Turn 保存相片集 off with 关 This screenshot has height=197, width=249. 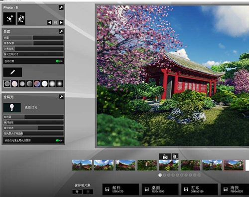pos(88,192)
